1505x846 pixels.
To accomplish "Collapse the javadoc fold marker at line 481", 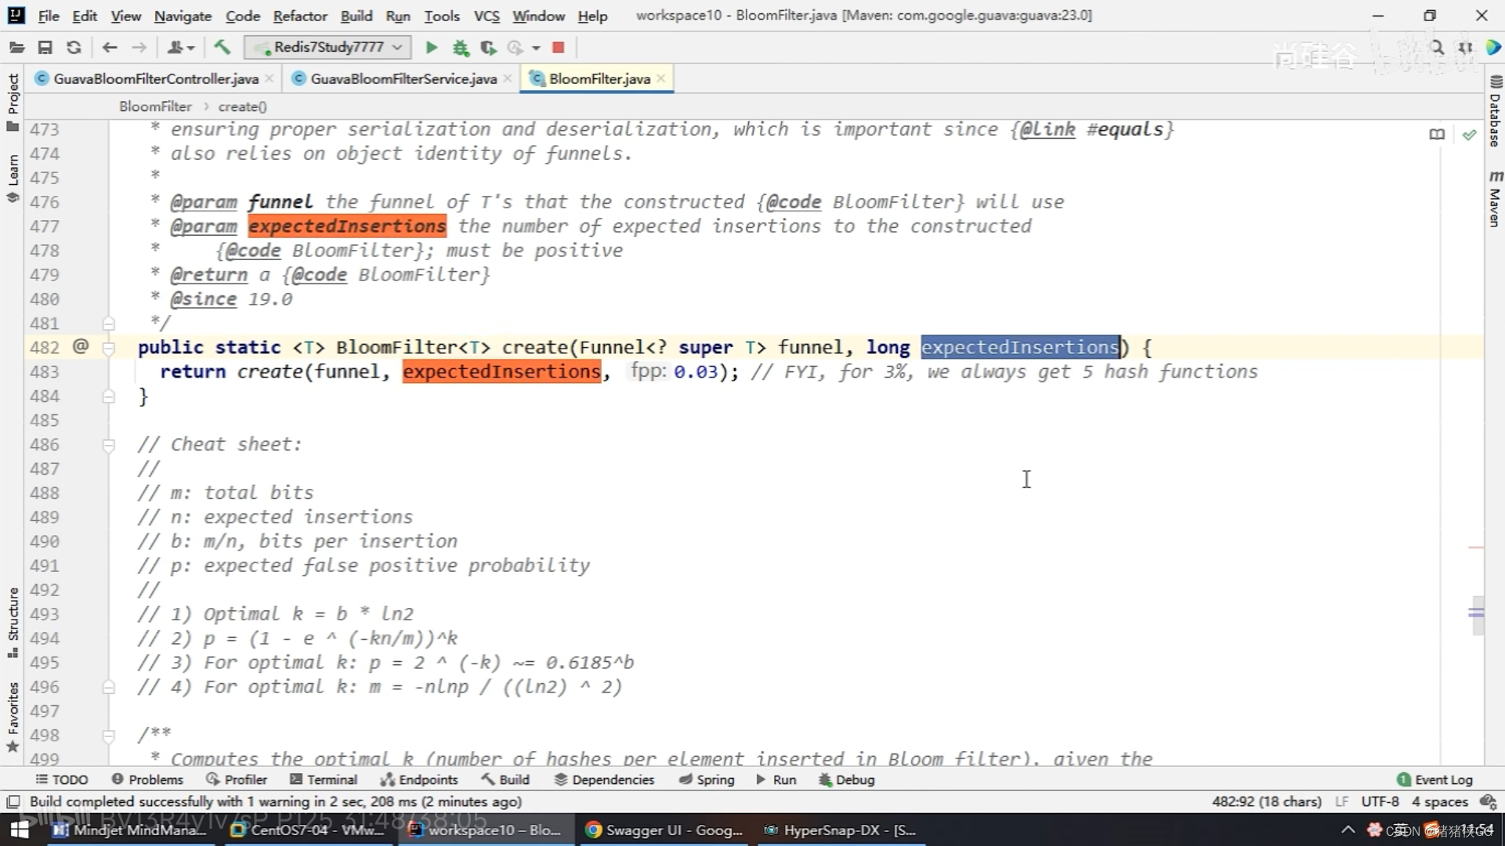I will (109, 323).
